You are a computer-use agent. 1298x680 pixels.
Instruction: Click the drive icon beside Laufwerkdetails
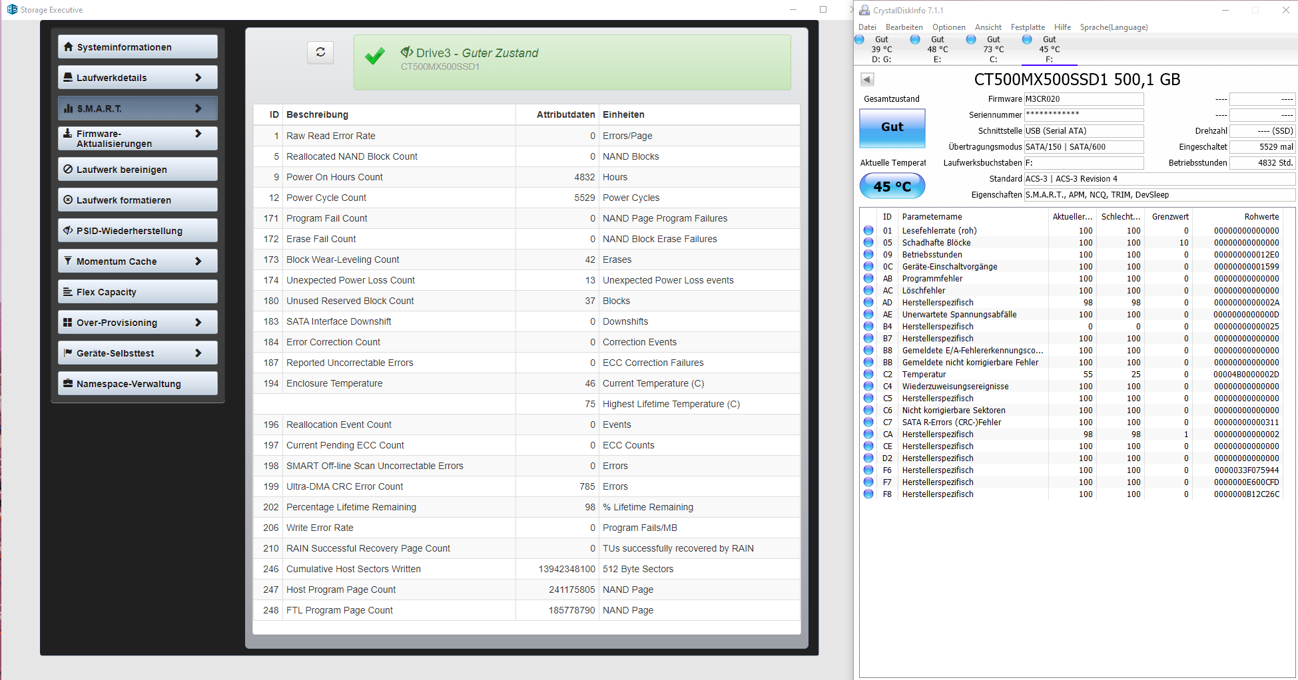68,77
